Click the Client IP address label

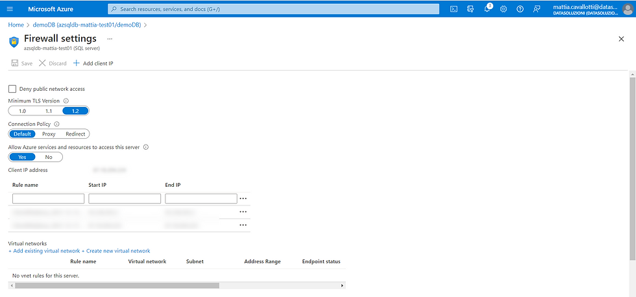[28, 170]
